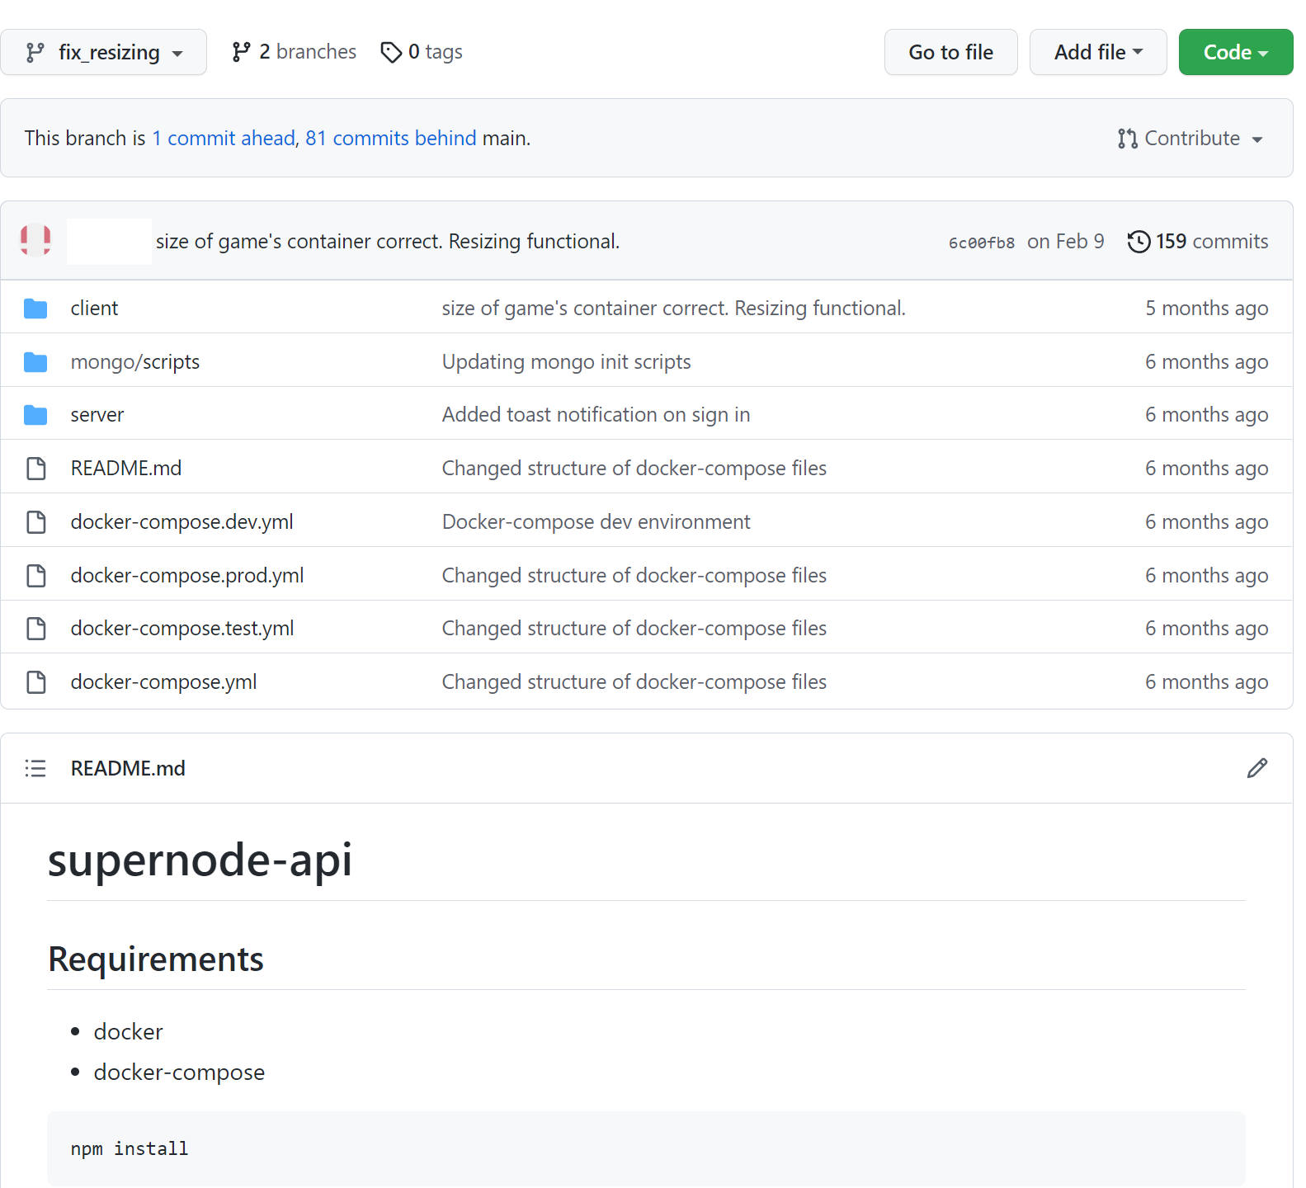Open commit hash 6c00fb8
The image size is (1306, 1188).
pyautogui.click(x=981, y=243)
